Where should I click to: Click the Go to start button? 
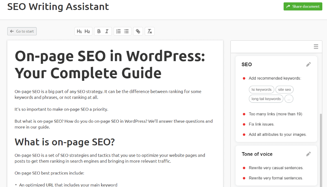click(22, 31)
